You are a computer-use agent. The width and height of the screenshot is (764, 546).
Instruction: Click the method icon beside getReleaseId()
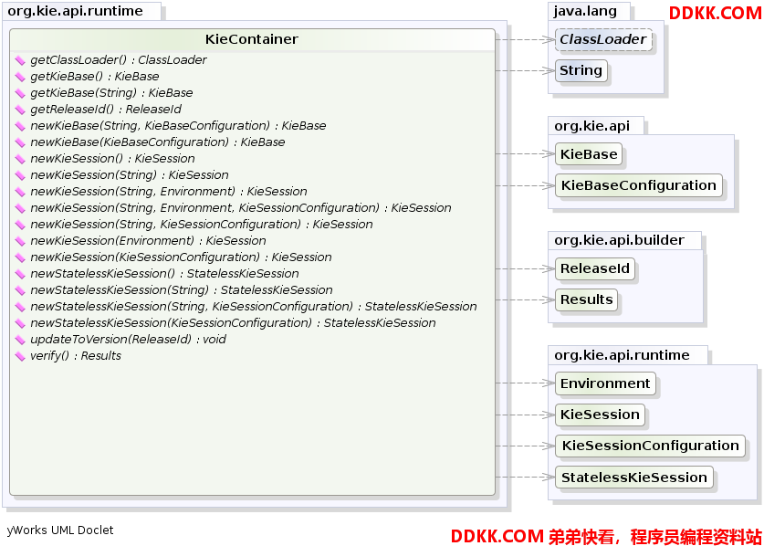[x=20, y=110]
